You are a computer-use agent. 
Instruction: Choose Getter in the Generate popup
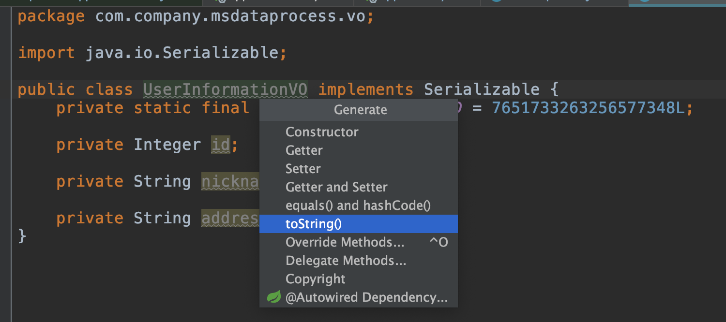[303, 150]
